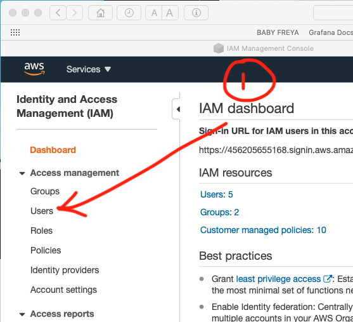This screenshot has height=322, width=353.
Task: Decrease text size with the small A
Action: pos(154,13)
